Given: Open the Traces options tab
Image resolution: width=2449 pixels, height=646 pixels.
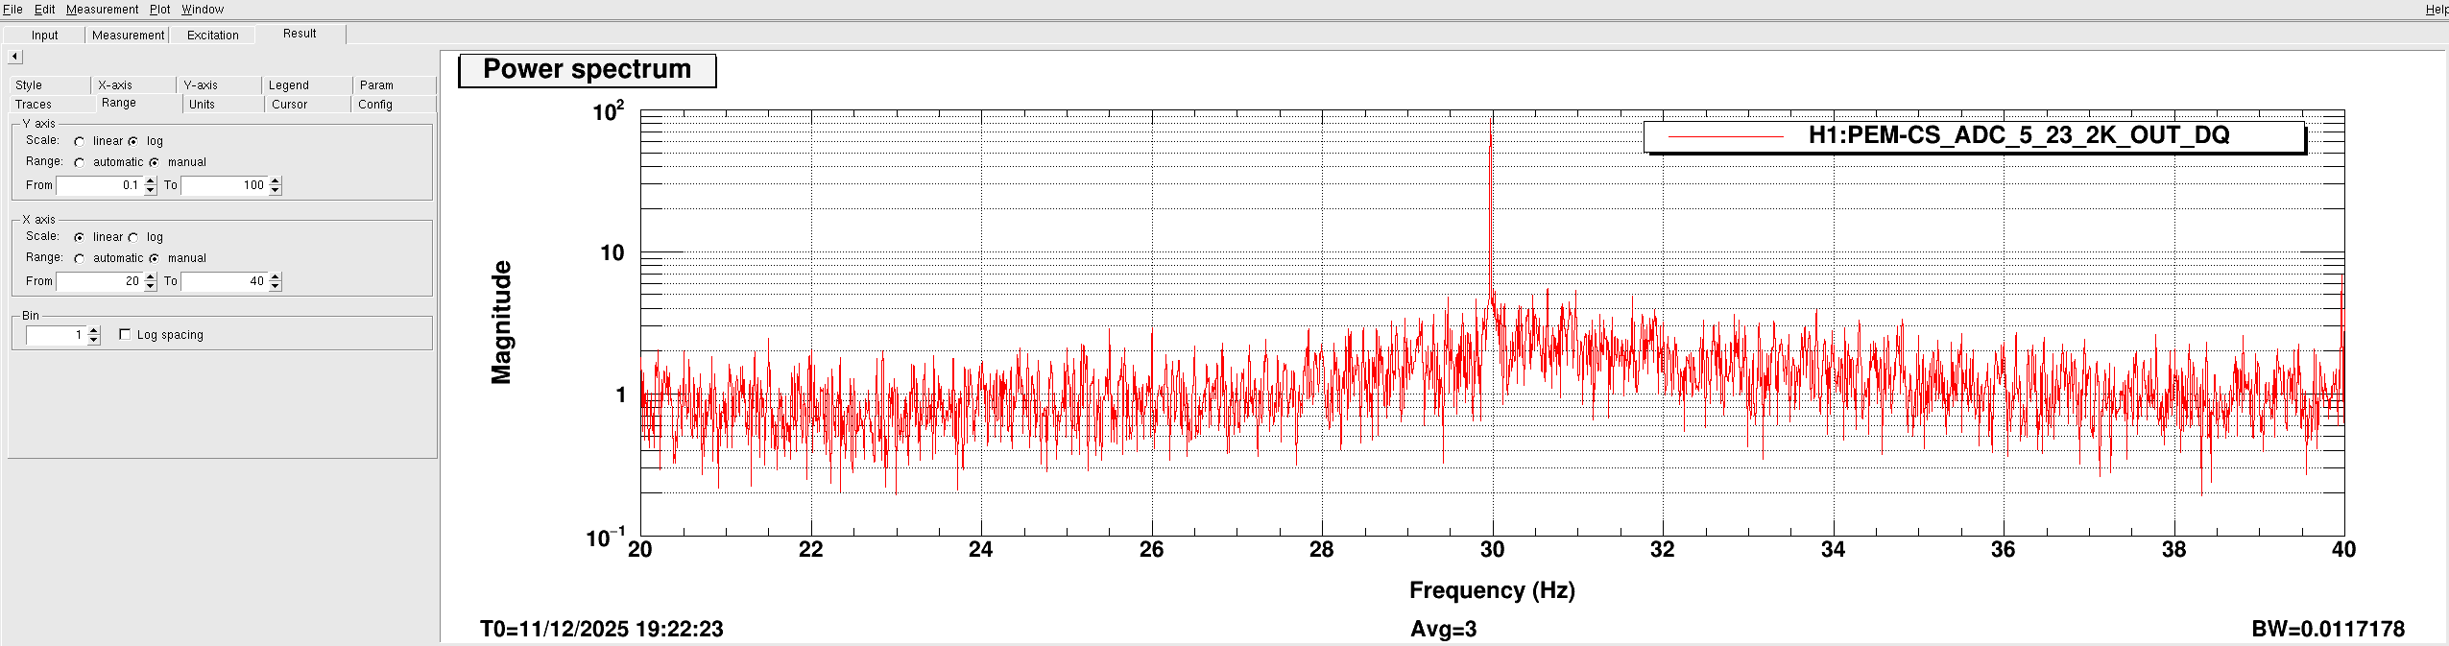Looking at the screenshot, I should click(x=34, y=105).
